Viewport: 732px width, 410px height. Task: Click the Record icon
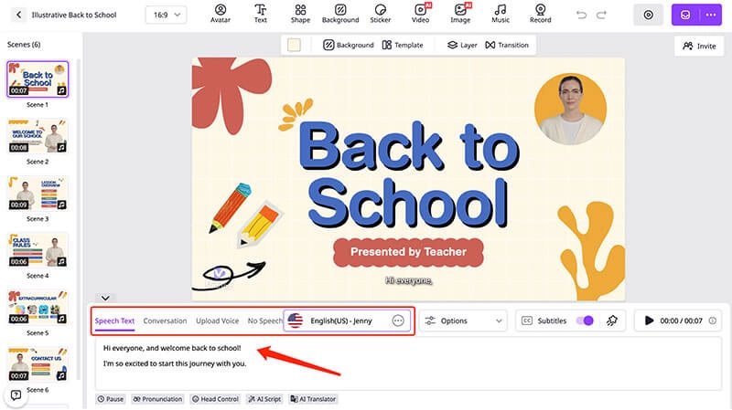click(x=540, y=14)
